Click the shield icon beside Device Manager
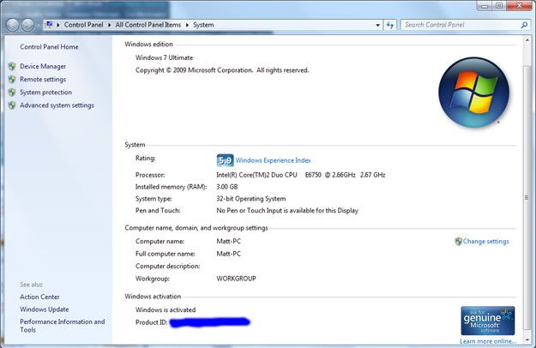536x348 pixels. (12, 66)
